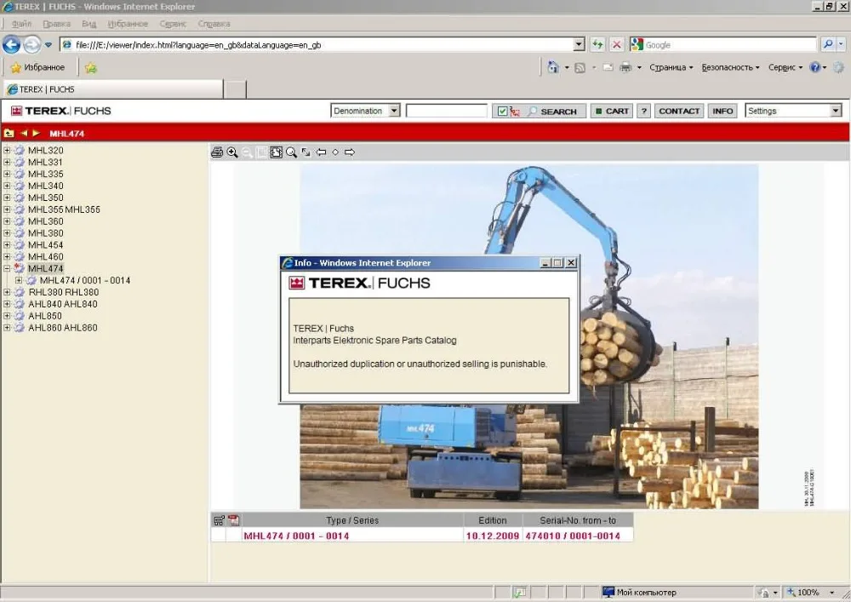Select AHL860 AHL860 in the model tree

(x=62, y=327)
